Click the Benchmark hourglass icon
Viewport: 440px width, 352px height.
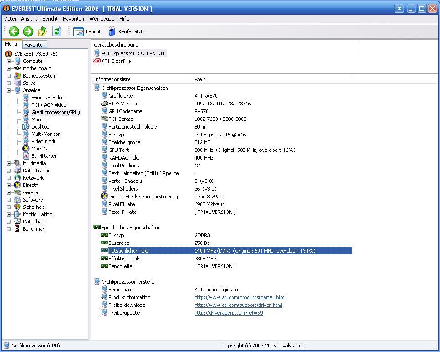[x=17, y=229]
